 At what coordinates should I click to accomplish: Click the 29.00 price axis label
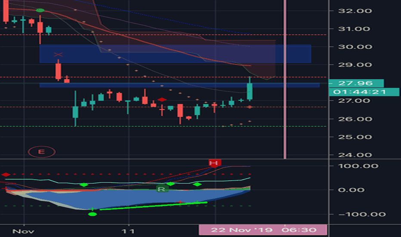[355, 65]
